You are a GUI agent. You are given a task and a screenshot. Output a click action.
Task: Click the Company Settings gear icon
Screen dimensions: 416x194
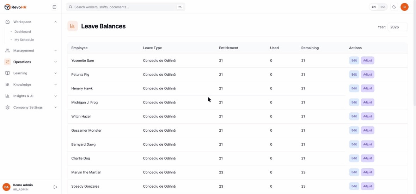pyautogui.click(x=7, y=107)
